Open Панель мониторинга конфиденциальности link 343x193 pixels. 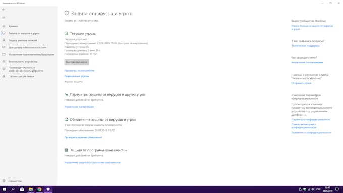click(304, 126)
